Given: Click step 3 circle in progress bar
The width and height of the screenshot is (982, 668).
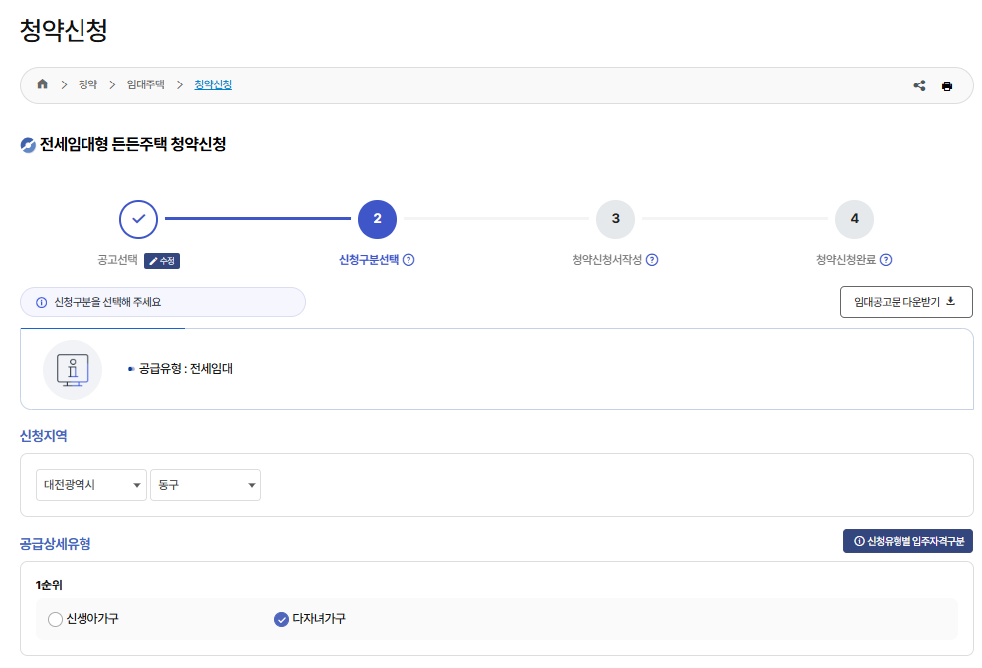Looking at the screenshot, I should (x=615, y=219).
